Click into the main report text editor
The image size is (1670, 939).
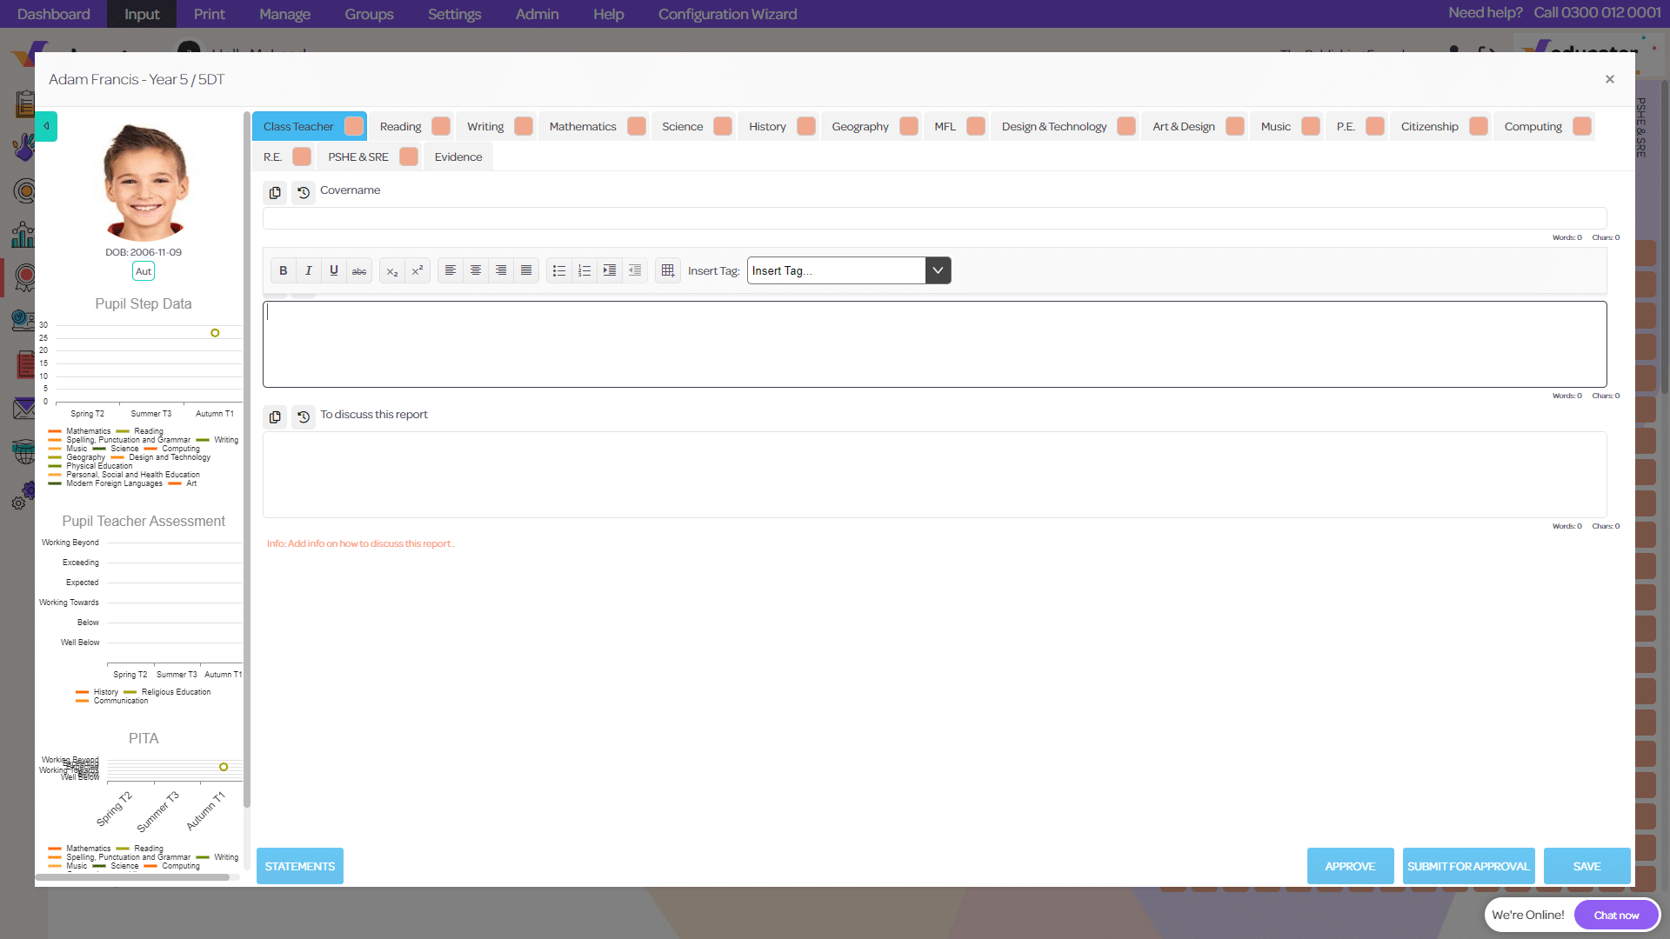(934, 344)
